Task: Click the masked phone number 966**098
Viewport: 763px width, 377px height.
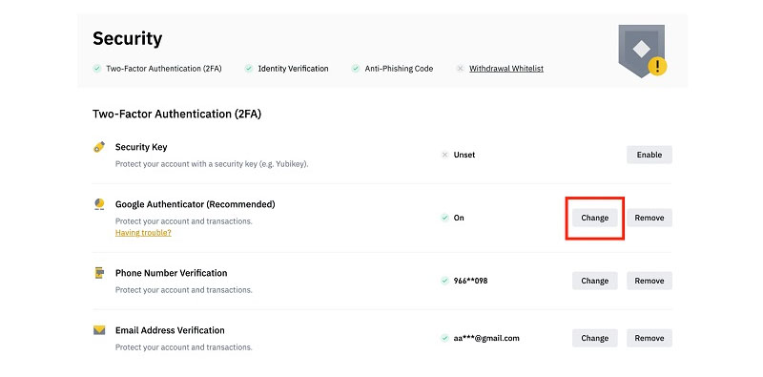Action: [x=470, y=281]
